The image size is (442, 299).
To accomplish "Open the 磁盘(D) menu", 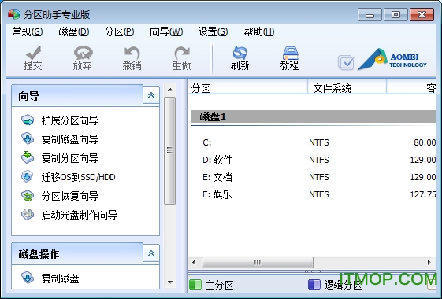I will [x=74, y=31].
